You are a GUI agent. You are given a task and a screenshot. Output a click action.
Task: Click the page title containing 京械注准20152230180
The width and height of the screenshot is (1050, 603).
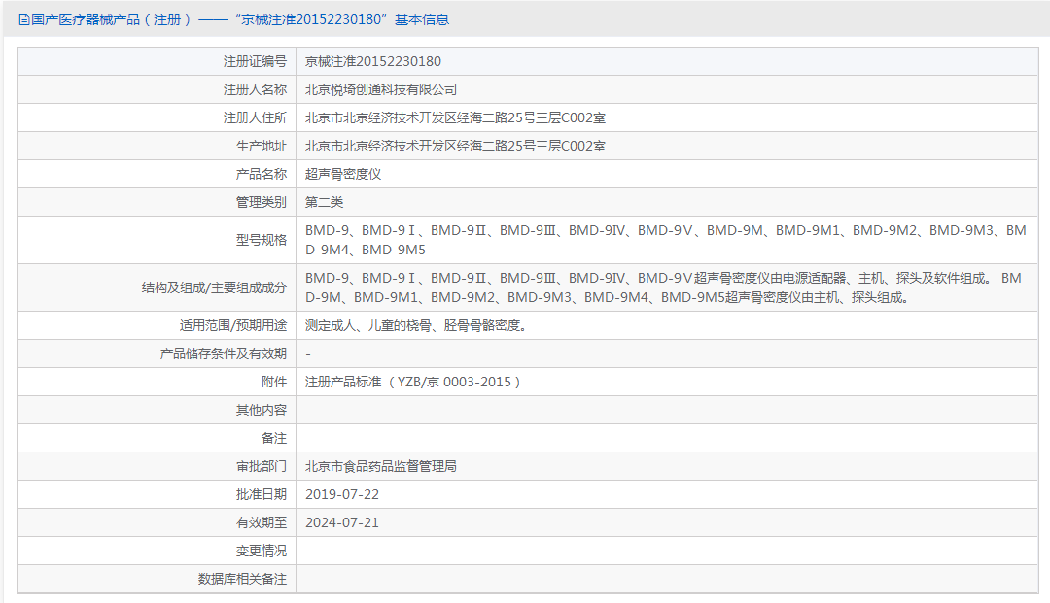click(x=240, y=19)
